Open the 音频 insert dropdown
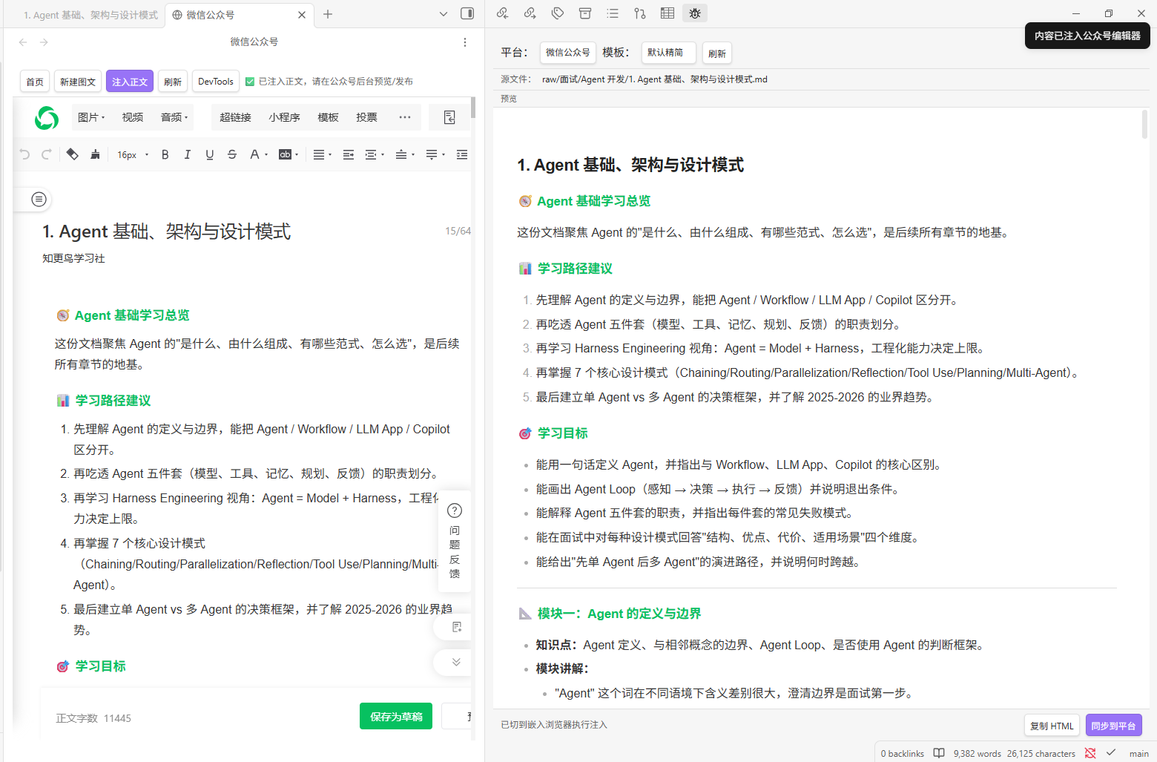This screenshot has height=762, width=1157. [x=174, y=117]
